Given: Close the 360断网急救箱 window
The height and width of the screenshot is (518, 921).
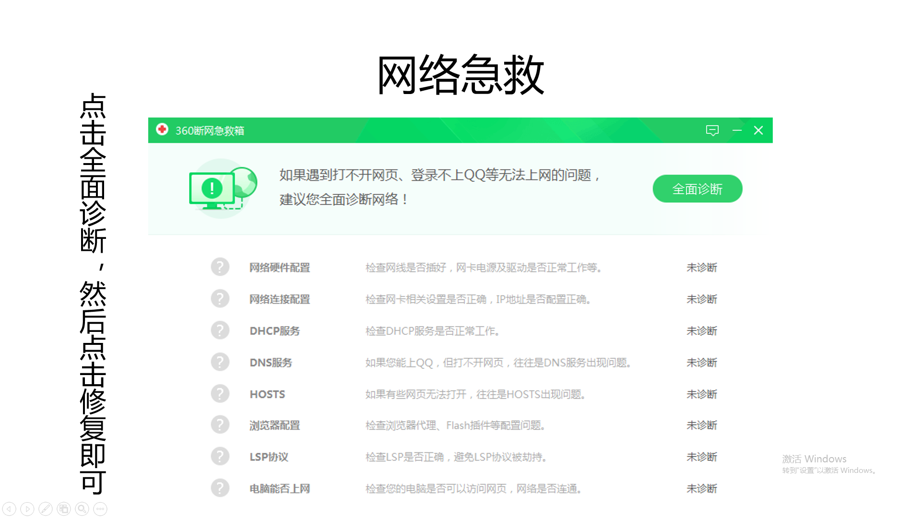Looking at the screenshot, I should 758,130.
